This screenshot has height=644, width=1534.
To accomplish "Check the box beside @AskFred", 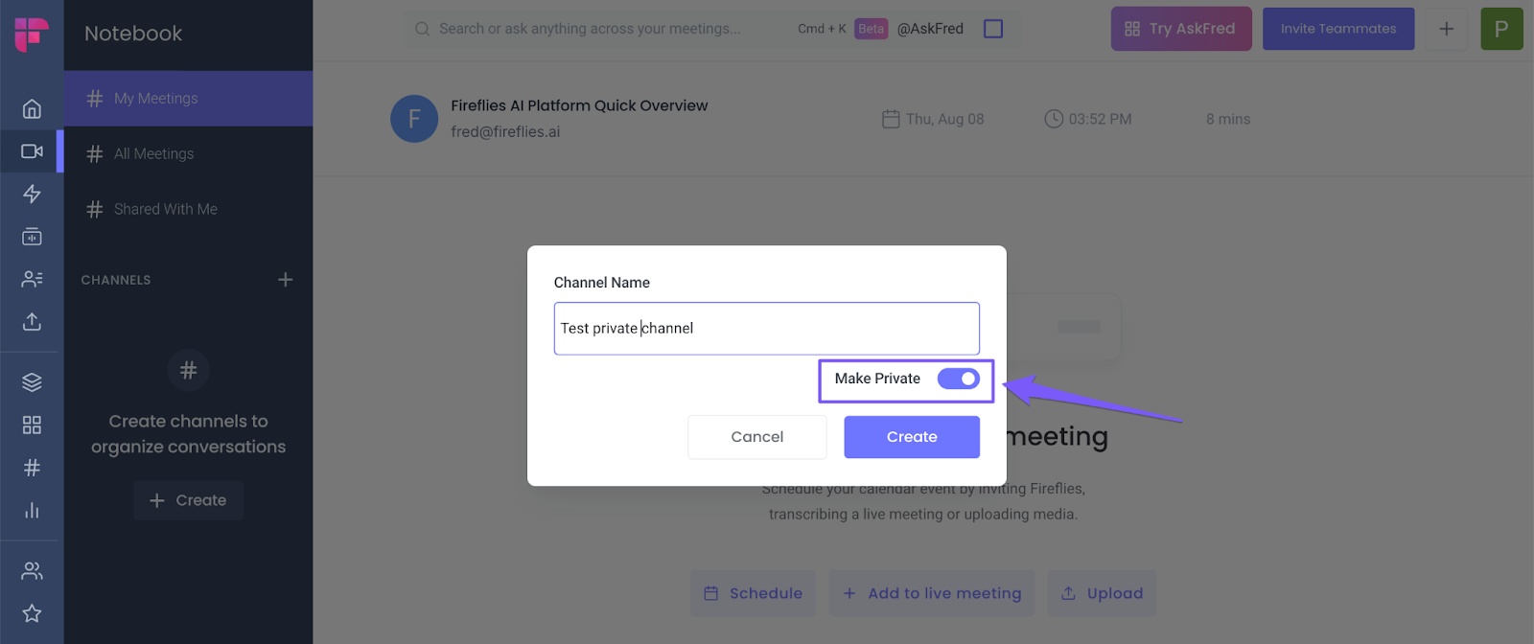I will [993, 29].
